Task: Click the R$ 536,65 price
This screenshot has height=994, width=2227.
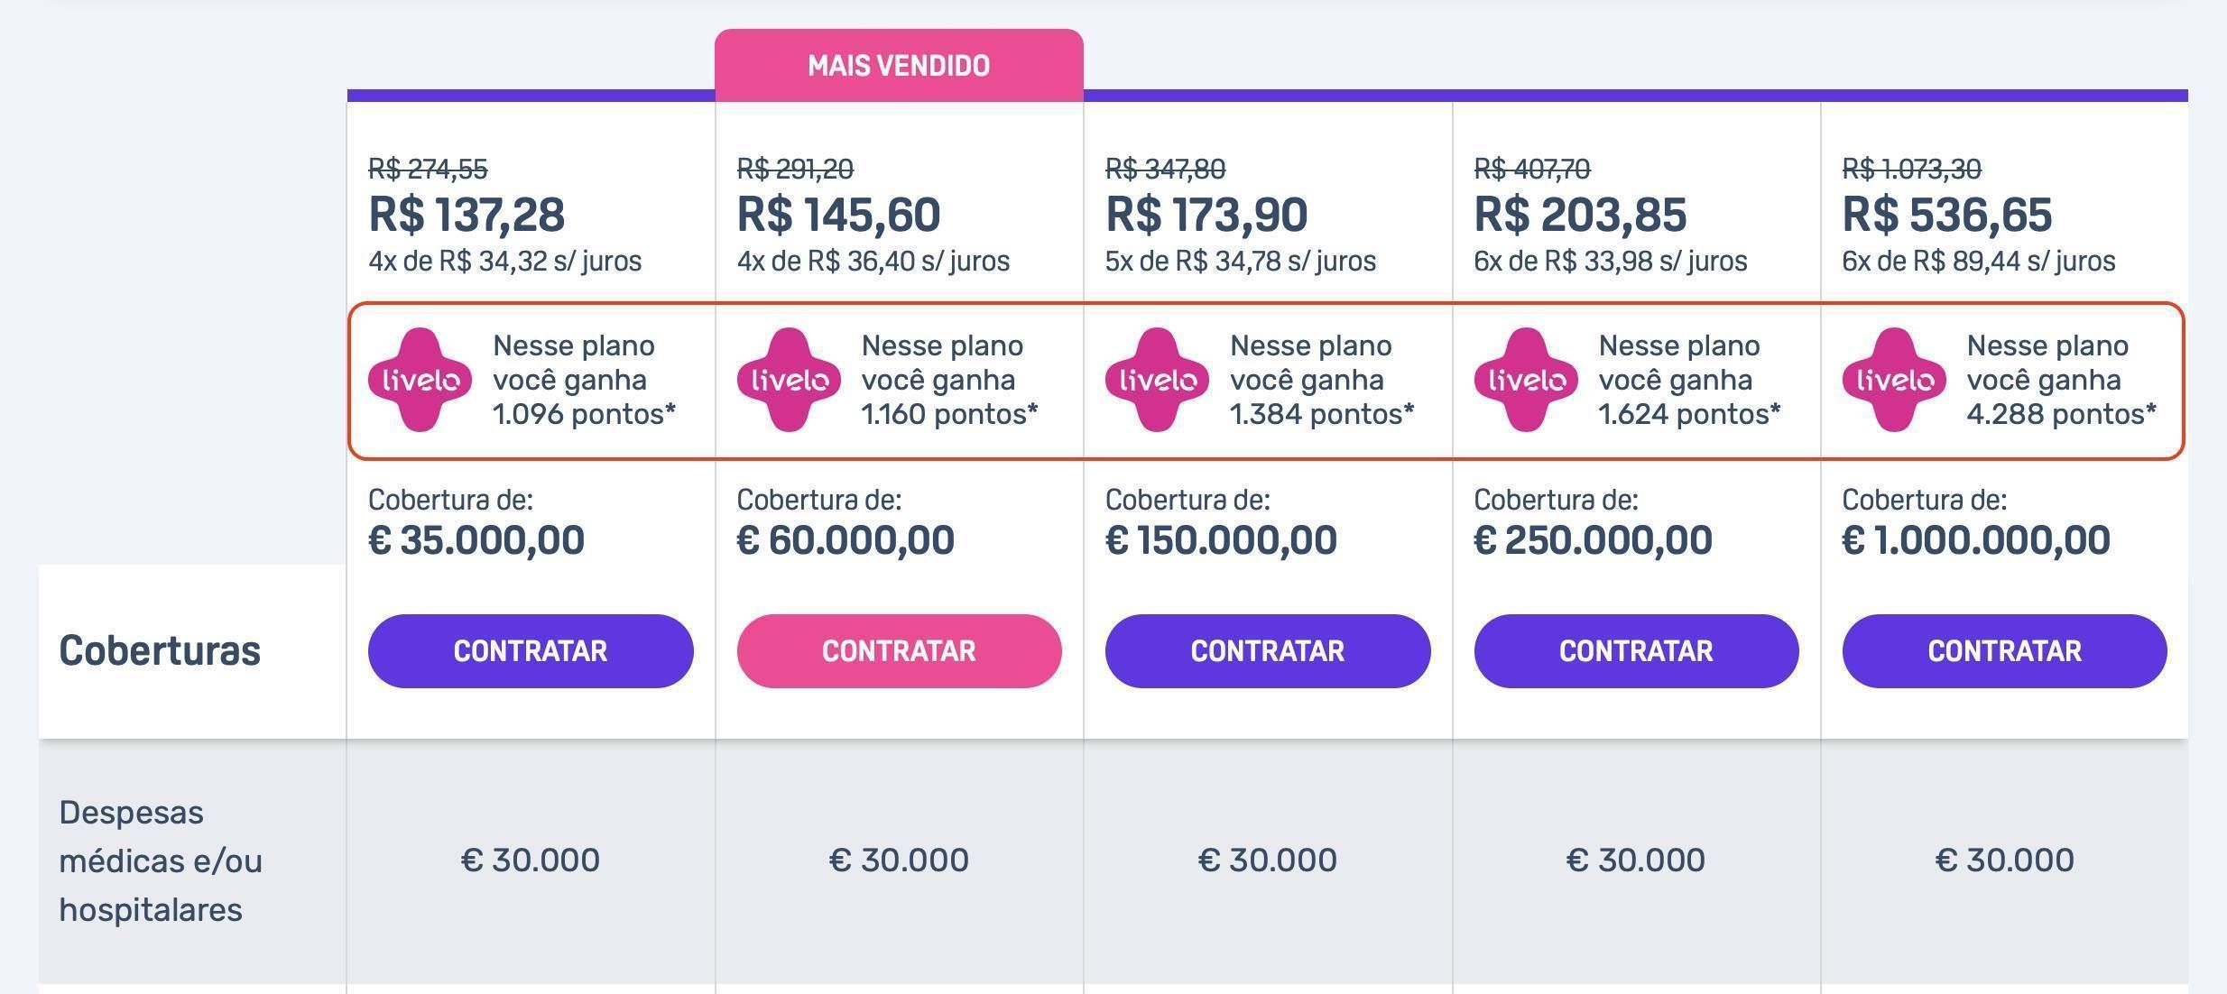Action: point(1946,215)
